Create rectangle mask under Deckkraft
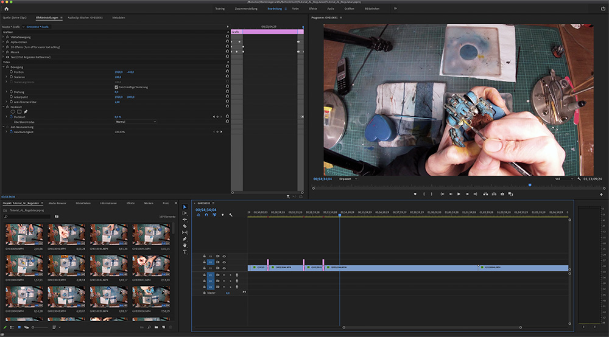This screenshot has height=337, width=609. (x=19, y=112)
